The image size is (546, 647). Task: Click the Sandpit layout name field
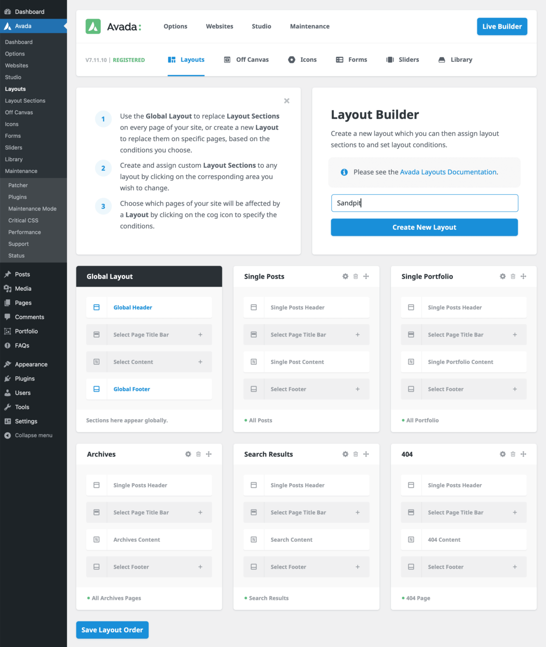pos(424,203)
